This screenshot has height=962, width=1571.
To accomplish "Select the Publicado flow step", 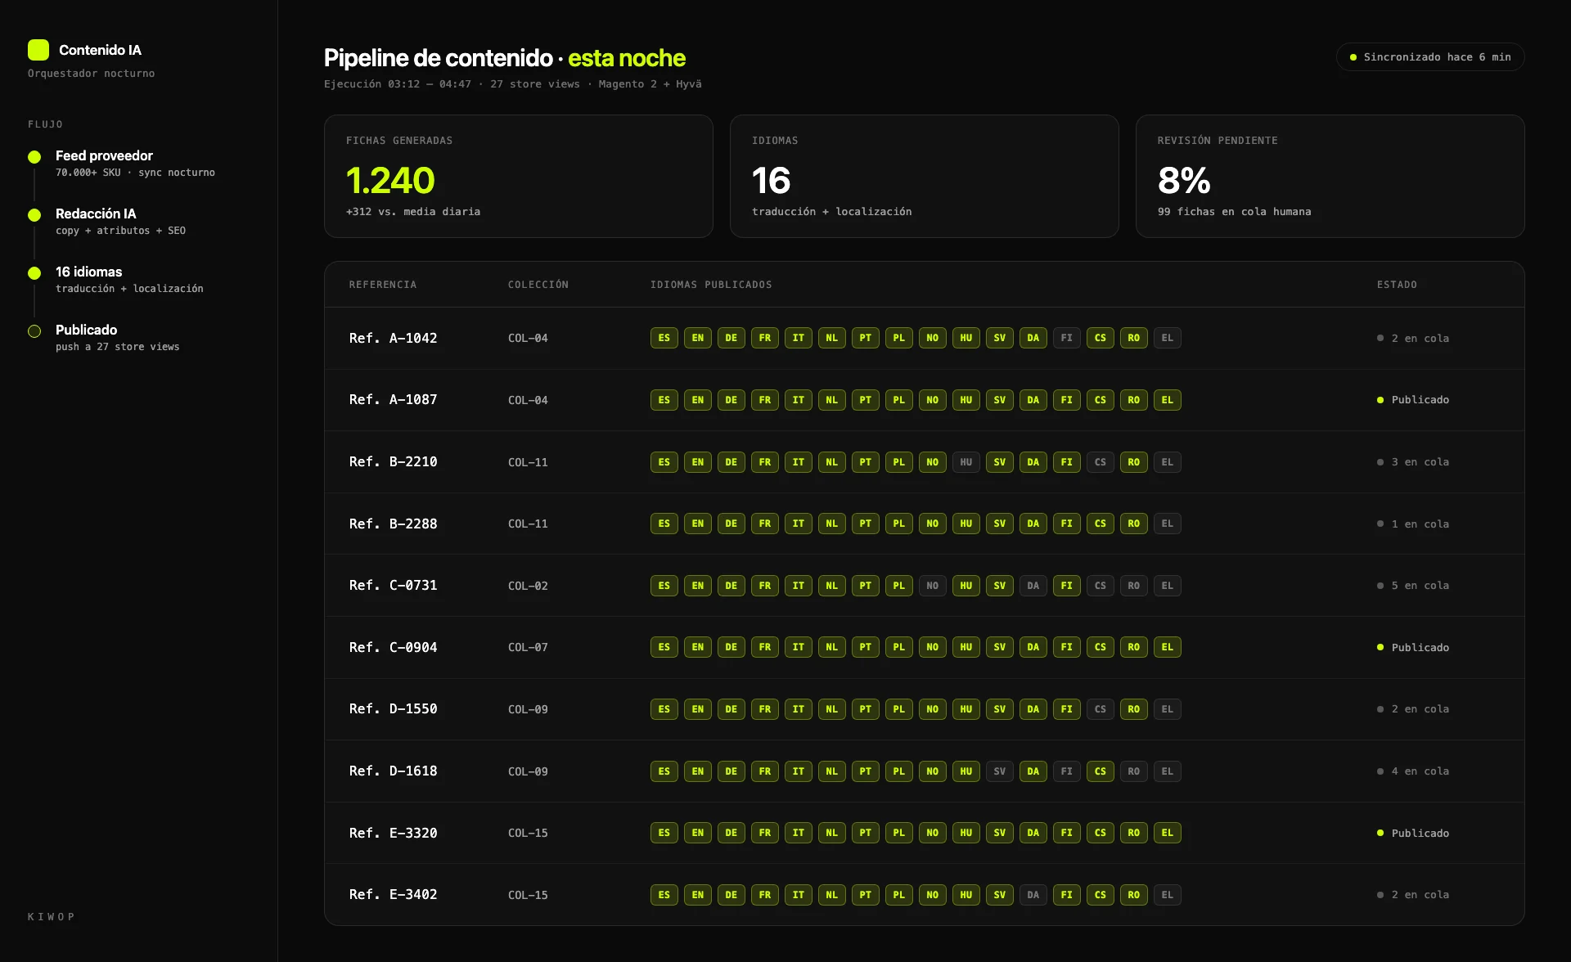I will pyautogui.click(x=104, y=337).
